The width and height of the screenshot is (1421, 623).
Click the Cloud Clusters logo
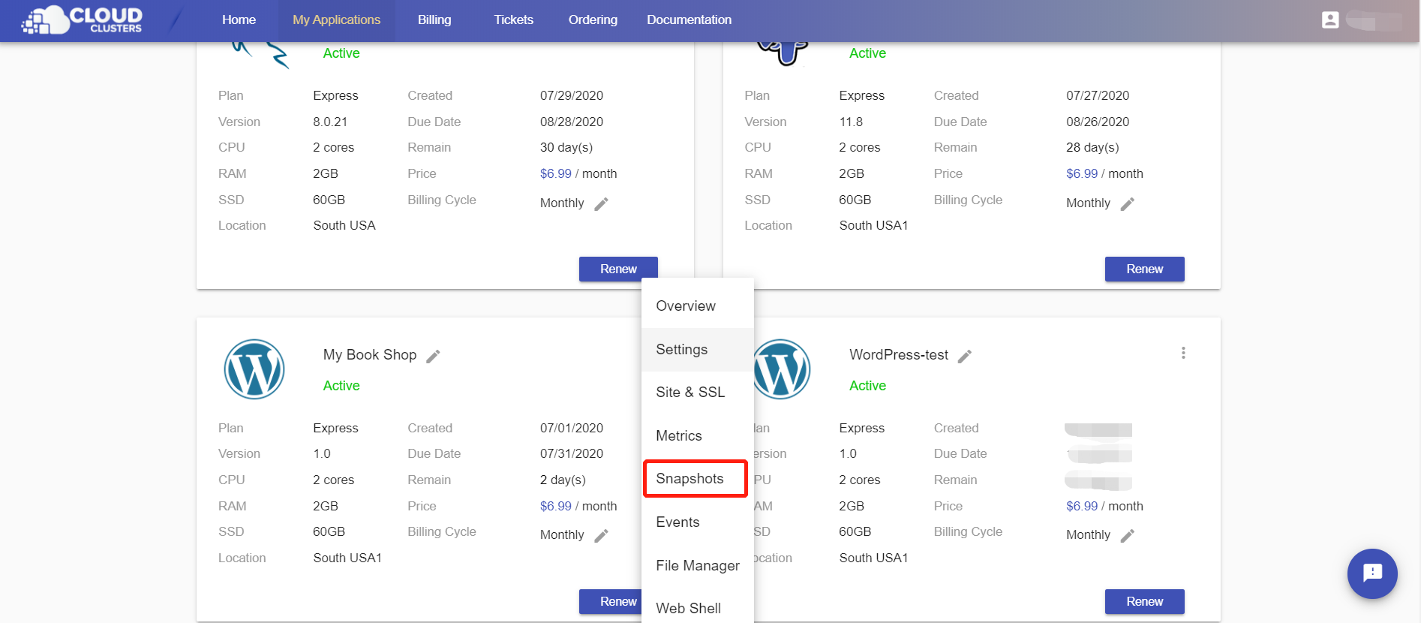click(x=82, y=20)
